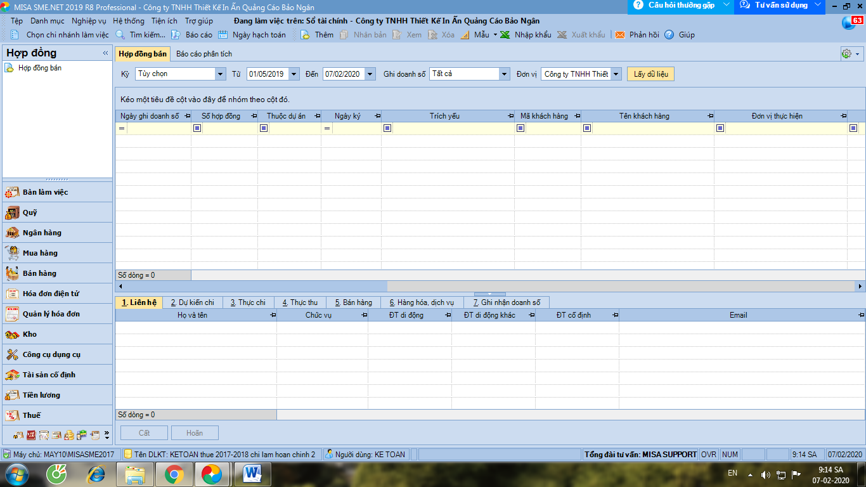
Task: Click the Nhập khẩu Excel import icon
Action: pos(505,35)
